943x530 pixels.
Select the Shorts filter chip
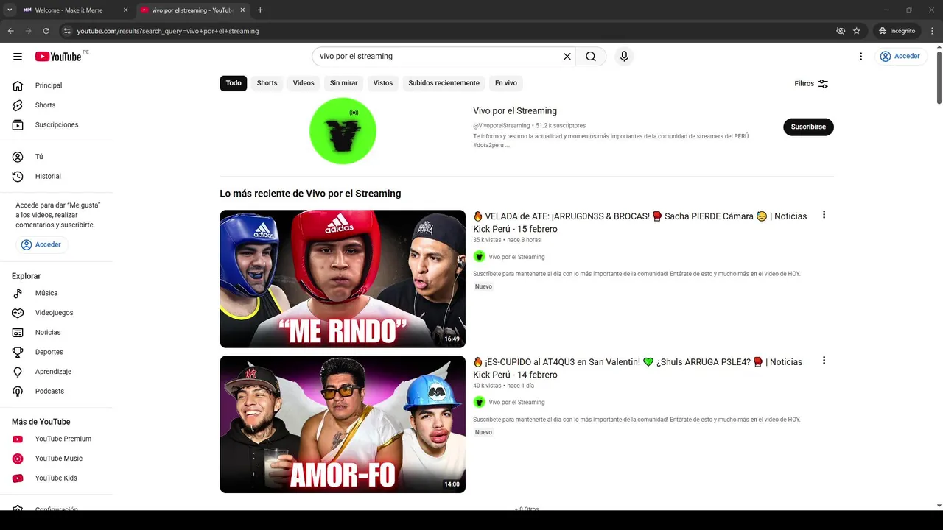[267, 83]
